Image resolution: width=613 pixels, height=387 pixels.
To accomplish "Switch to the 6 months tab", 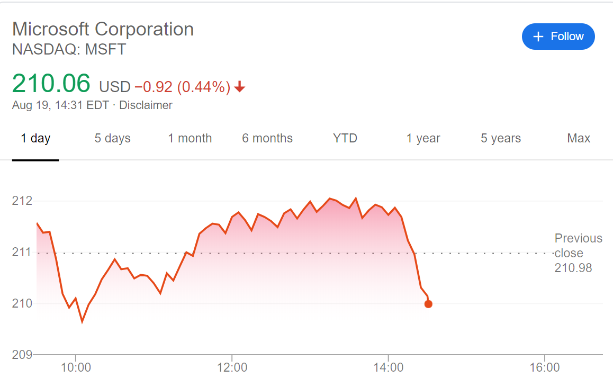I will coord(267,138).
